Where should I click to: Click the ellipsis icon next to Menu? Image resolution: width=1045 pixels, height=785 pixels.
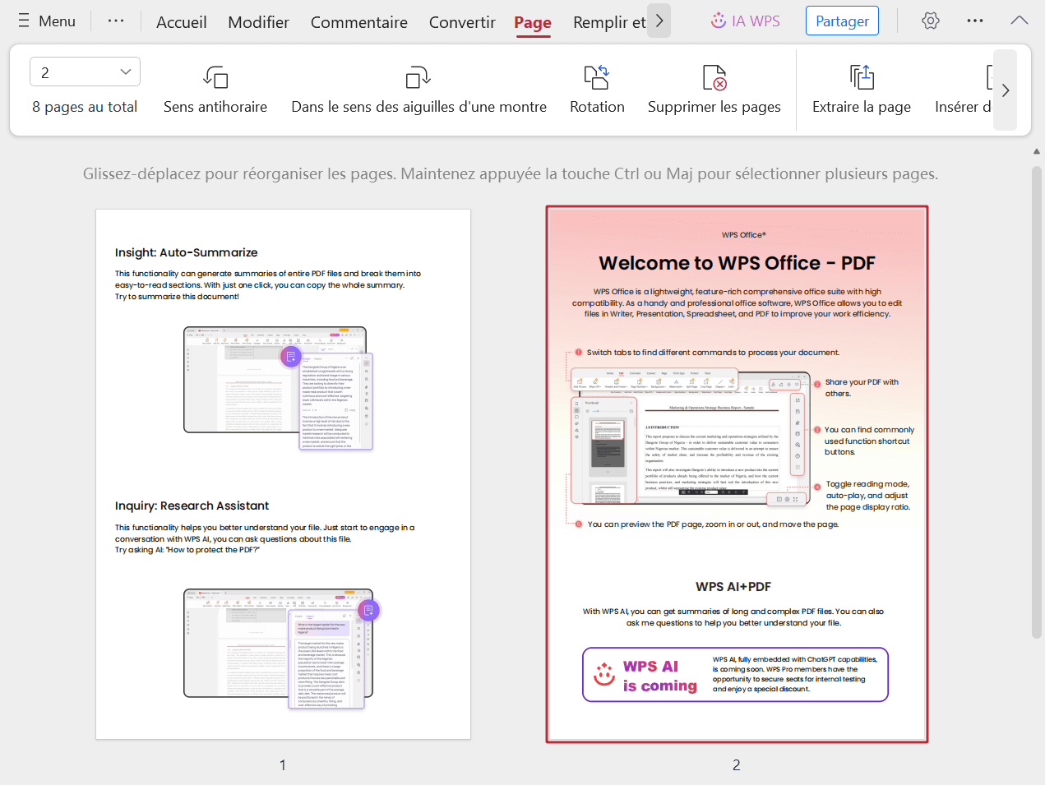(x=115, y=21)
